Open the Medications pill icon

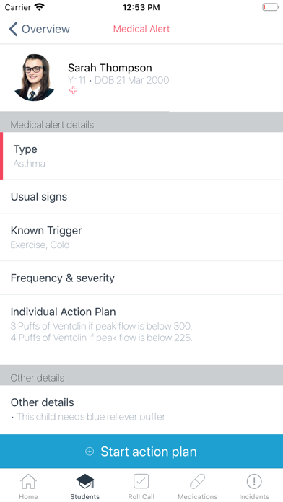pos(197,481)
